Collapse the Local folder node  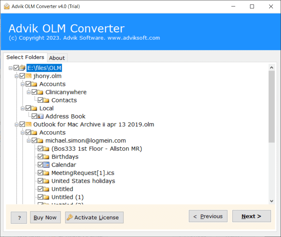coord(23,108)
